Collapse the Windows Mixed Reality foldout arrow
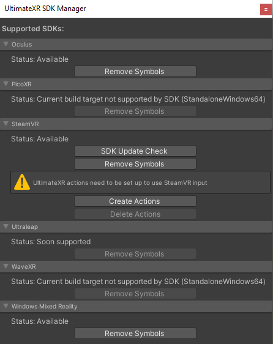This screenshot has width=273, height=344. click(6, 306)
